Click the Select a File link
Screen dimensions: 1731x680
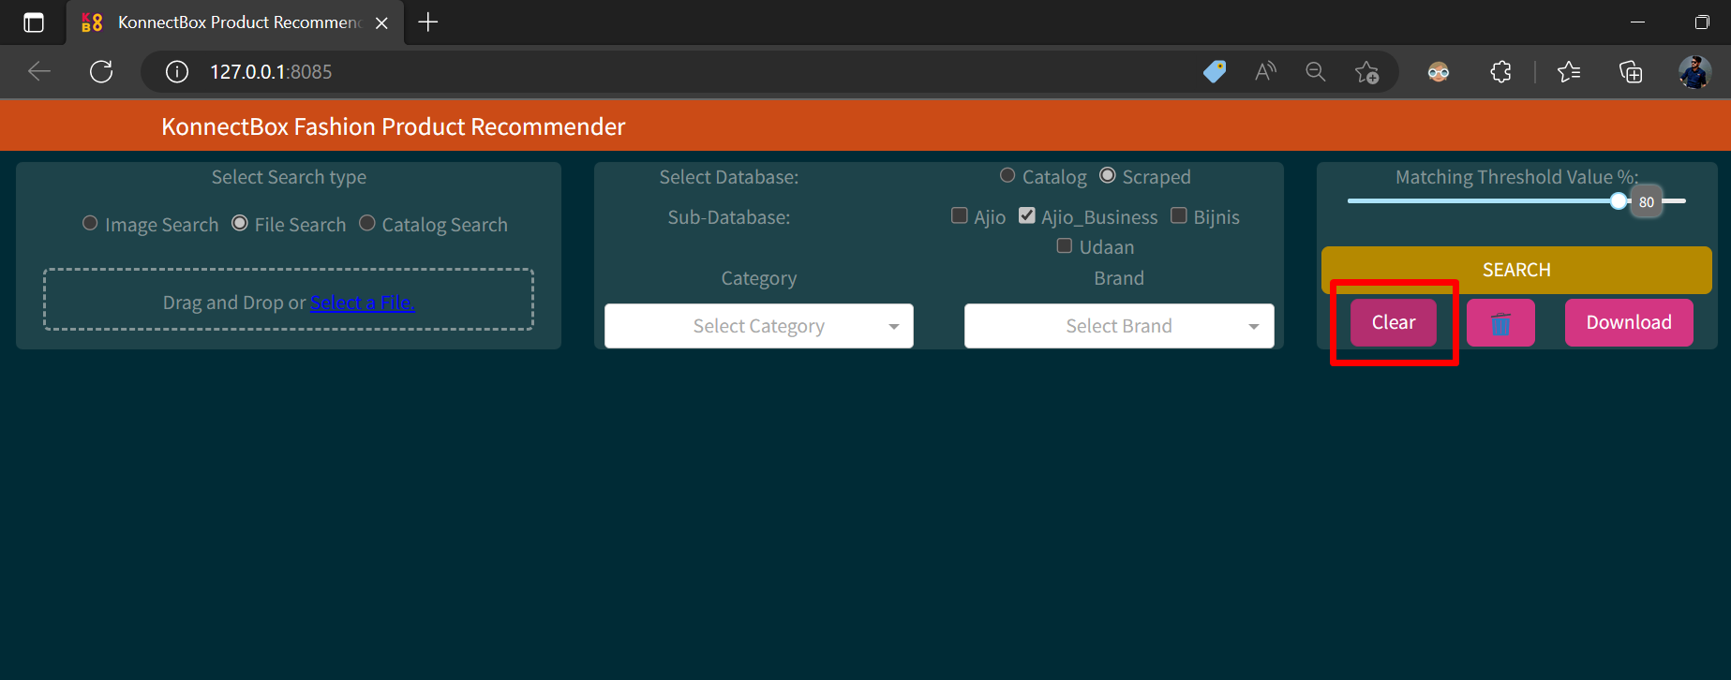(363, 303)
